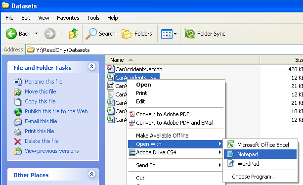Image resolution: width=303 pixels, height=185 pixels.
Task: Launch Folder Sync from toolbar
Action: tap(205, 34)
